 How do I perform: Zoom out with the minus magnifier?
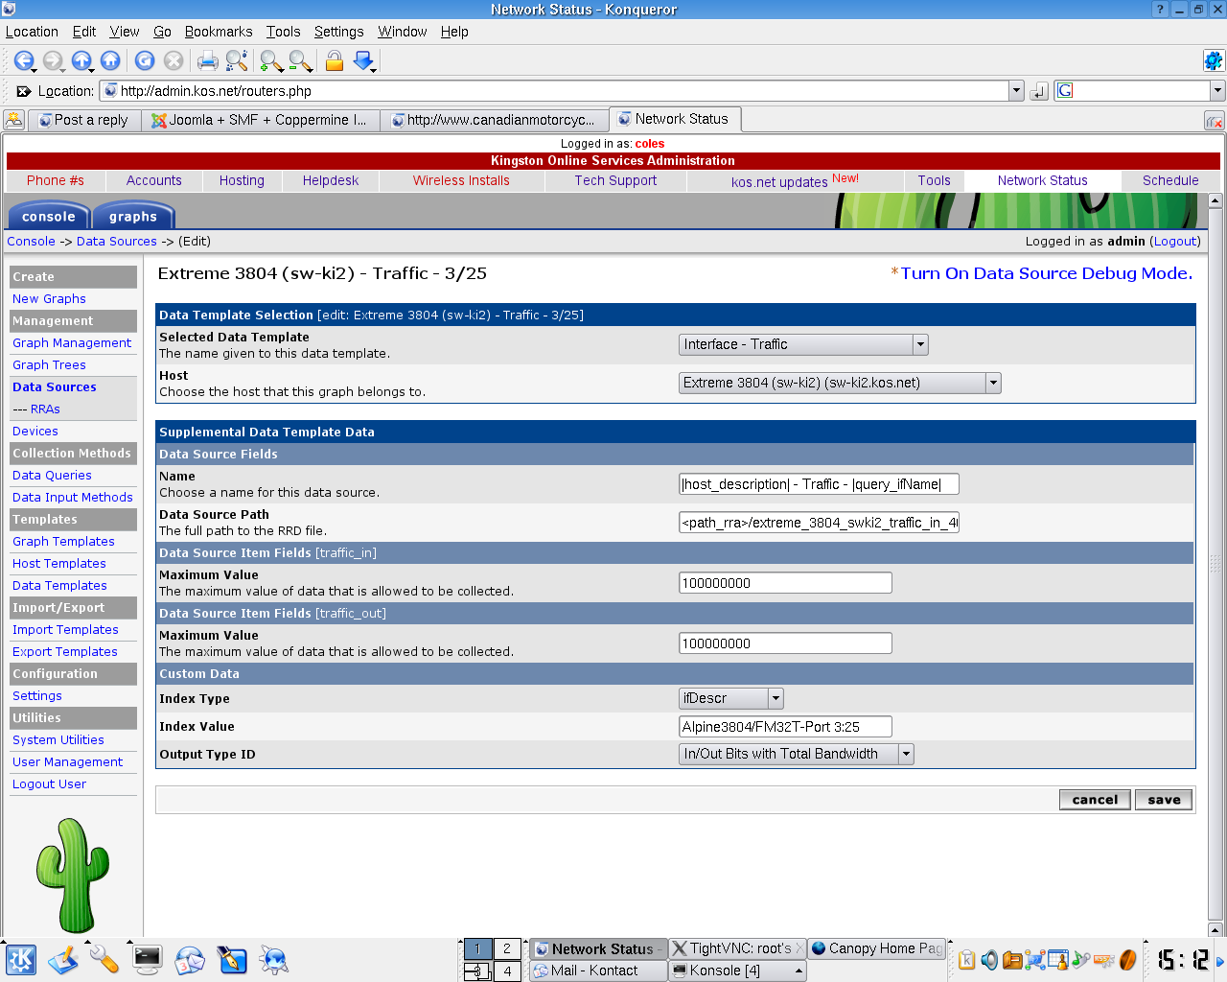pyautogui.click(x=300, y=61)
